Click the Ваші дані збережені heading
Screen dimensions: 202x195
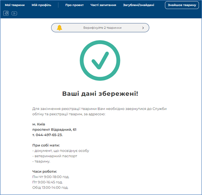point(100,94)
